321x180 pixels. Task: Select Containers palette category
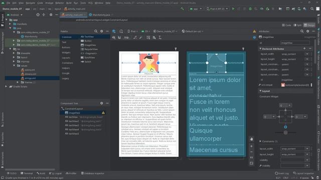click(x=67, y=63)
